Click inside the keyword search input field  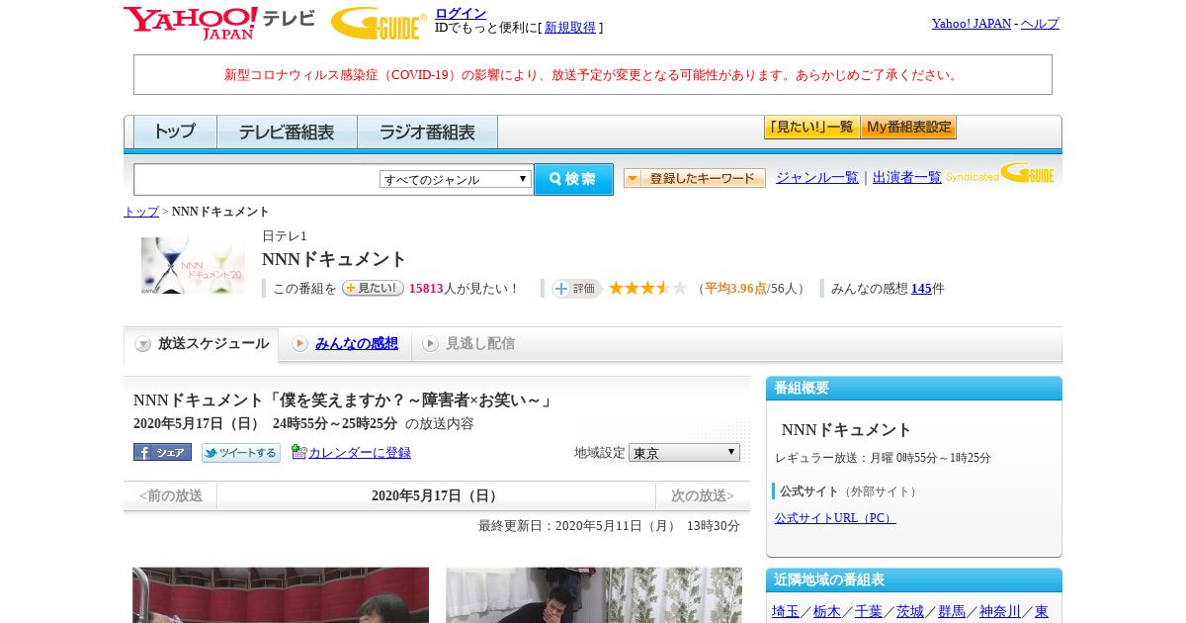tap(257, 179)
